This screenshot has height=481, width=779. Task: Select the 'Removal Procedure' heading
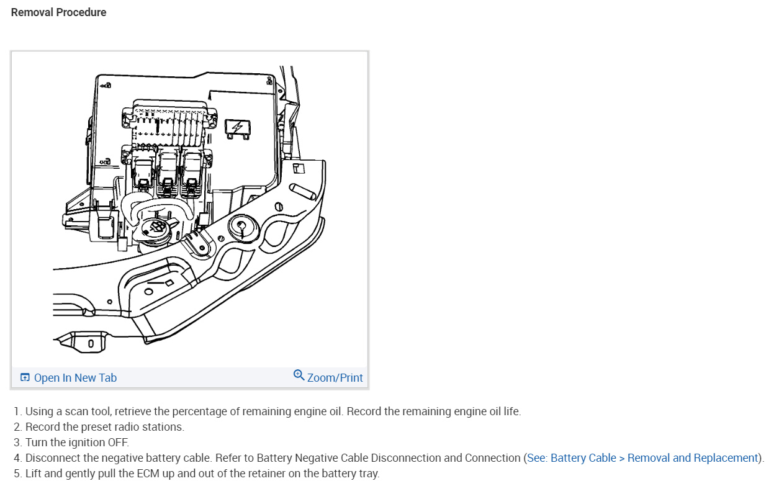(58, 12)
